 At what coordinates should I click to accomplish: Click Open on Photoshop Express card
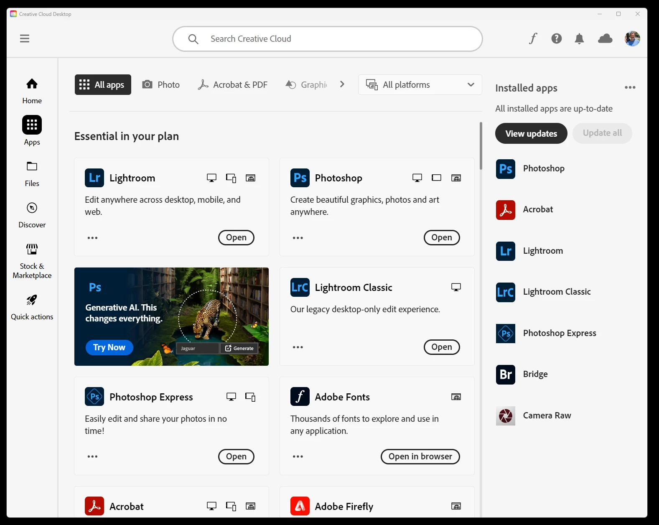pyautogui.click(x=236, y=456)
